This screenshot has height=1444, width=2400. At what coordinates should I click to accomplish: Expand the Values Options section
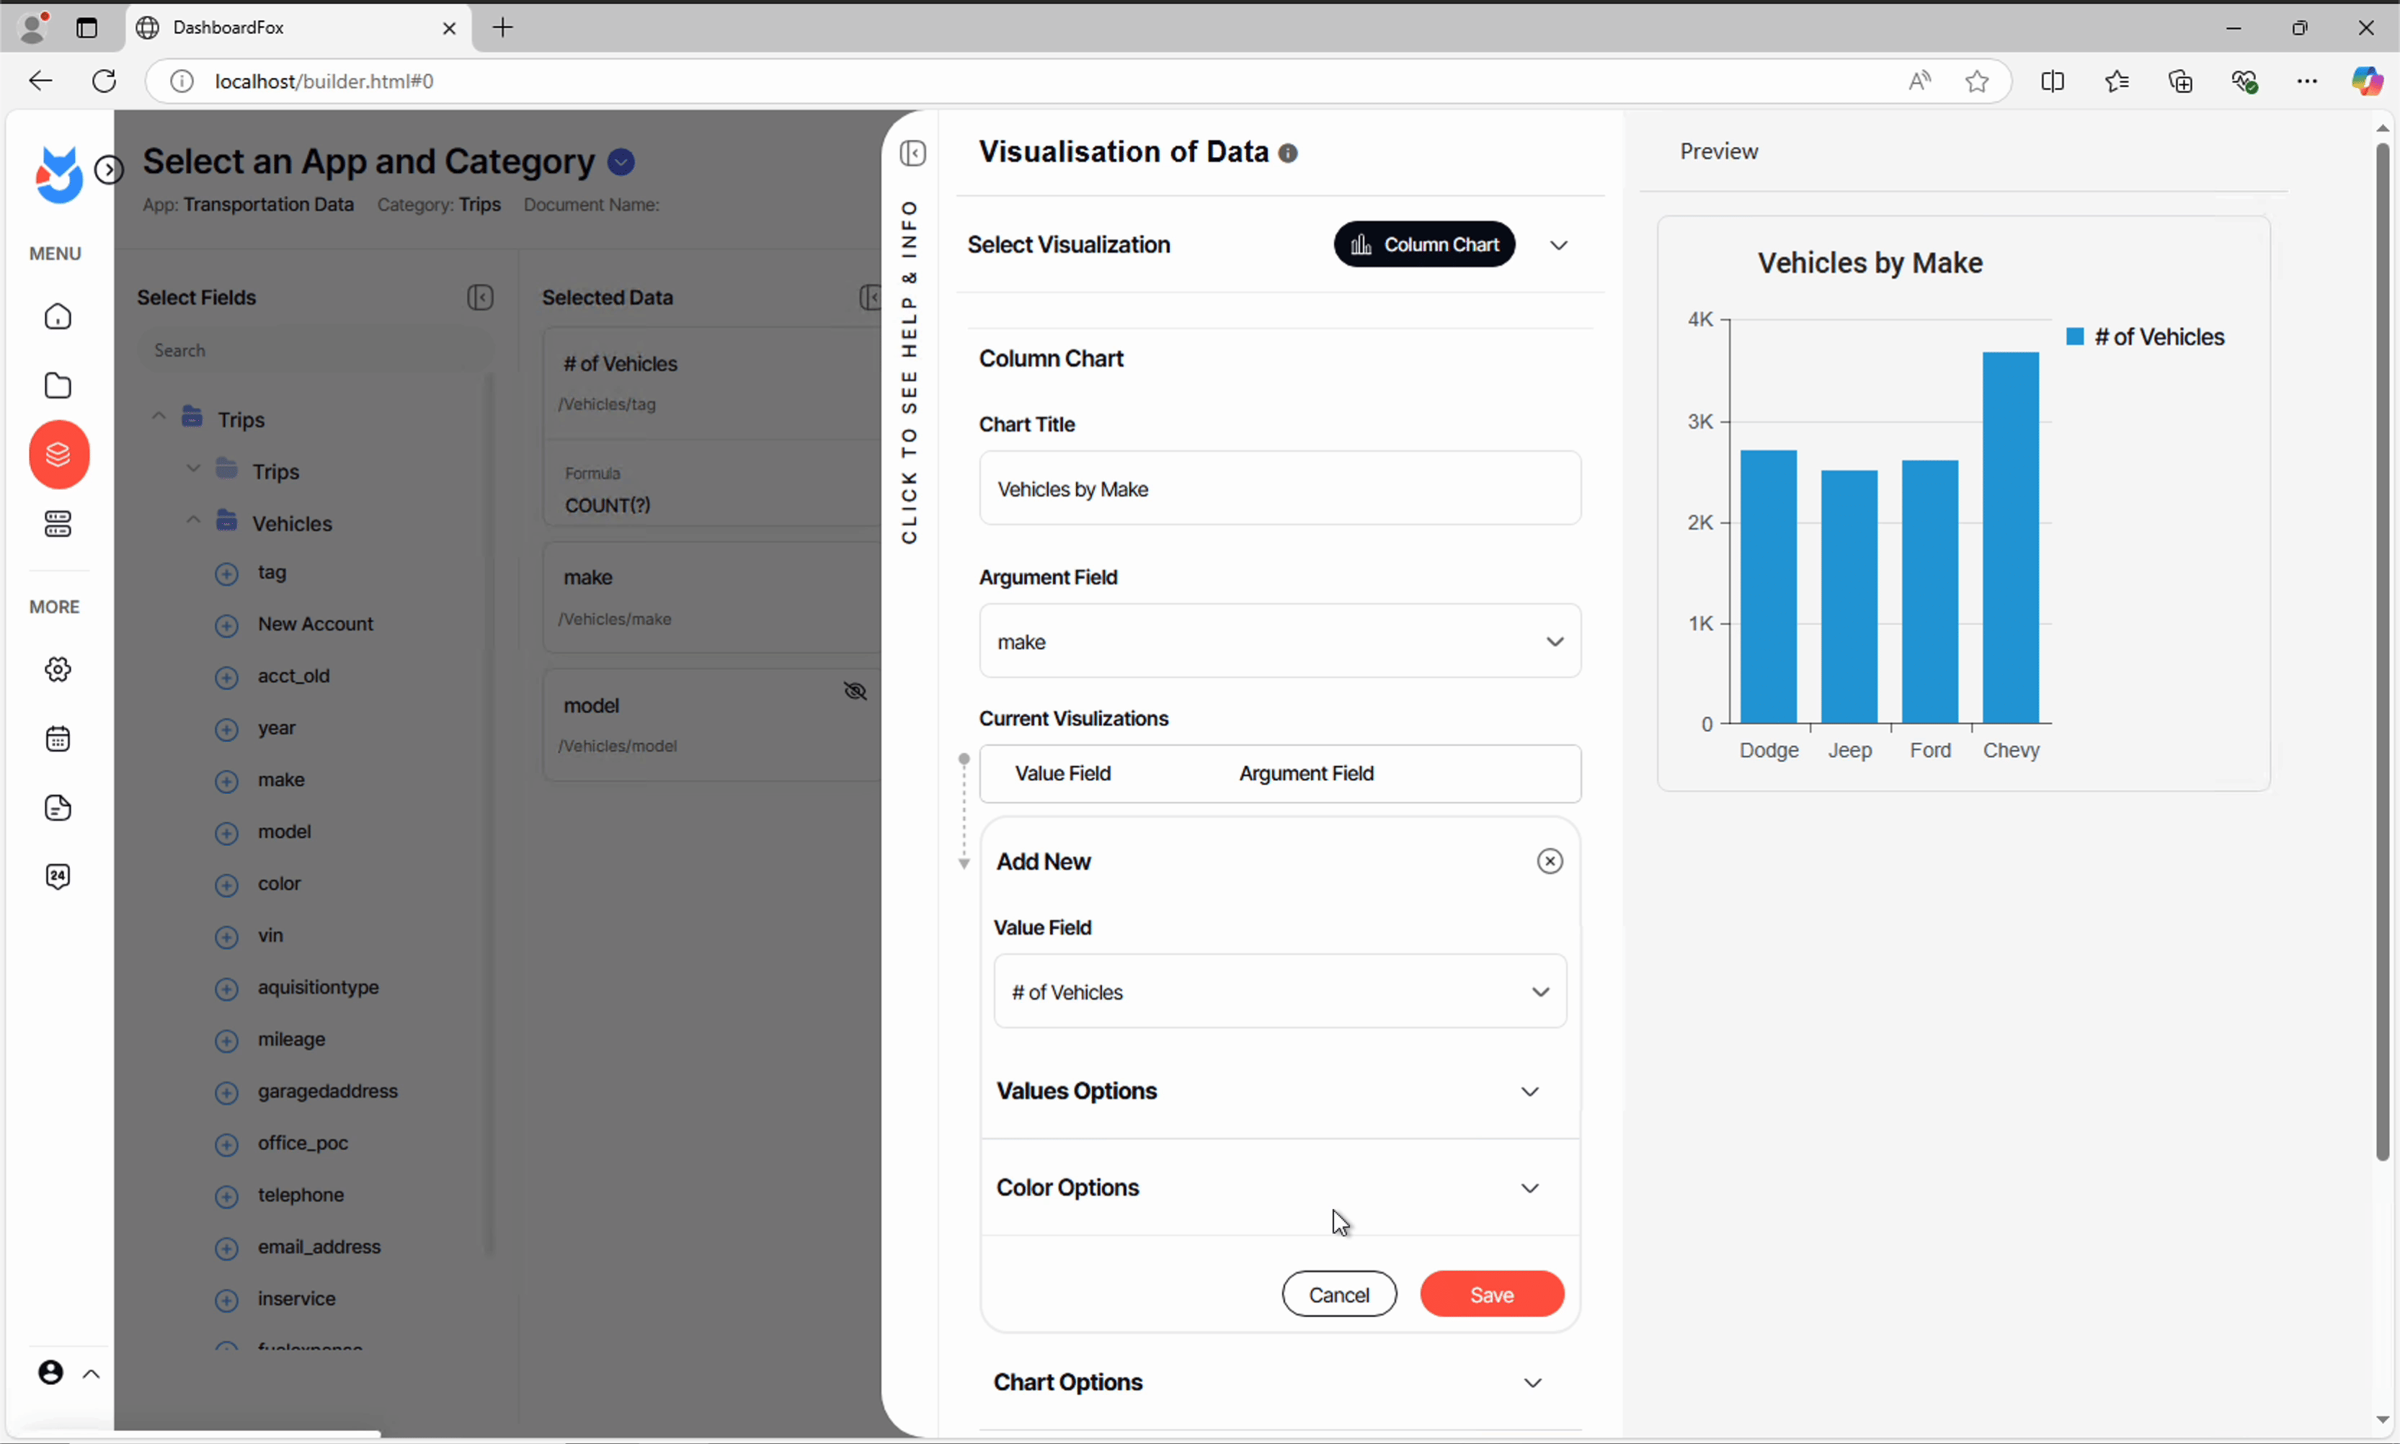pos(1529,1092)
